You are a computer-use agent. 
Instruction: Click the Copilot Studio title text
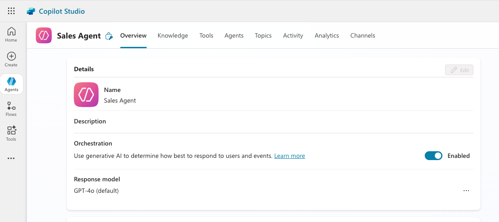(62, 11)
